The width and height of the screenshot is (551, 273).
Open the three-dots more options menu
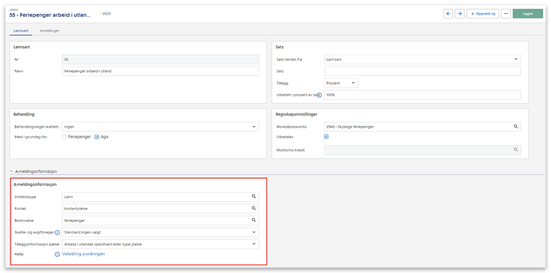click(506, 14)
